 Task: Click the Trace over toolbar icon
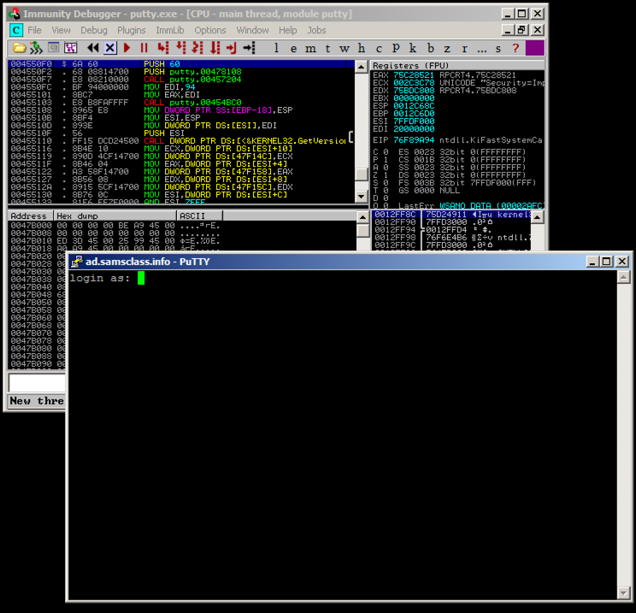215,48
